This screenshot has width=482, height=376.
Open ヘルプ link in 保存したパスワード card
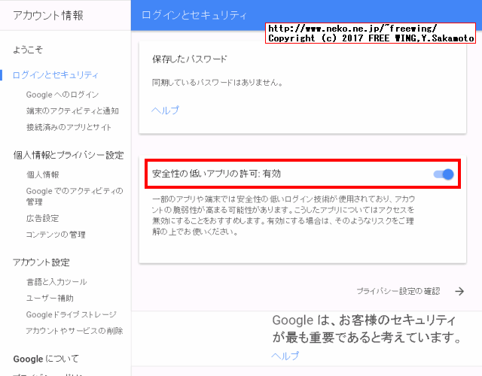pyautogui.click(x=166, y=111)
